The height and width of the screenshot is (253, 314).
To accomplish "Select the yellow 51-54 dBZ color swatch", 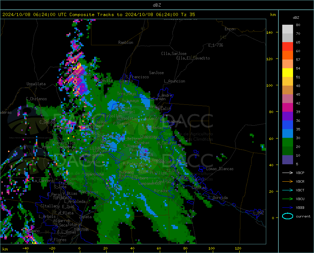I will (287, 73).
